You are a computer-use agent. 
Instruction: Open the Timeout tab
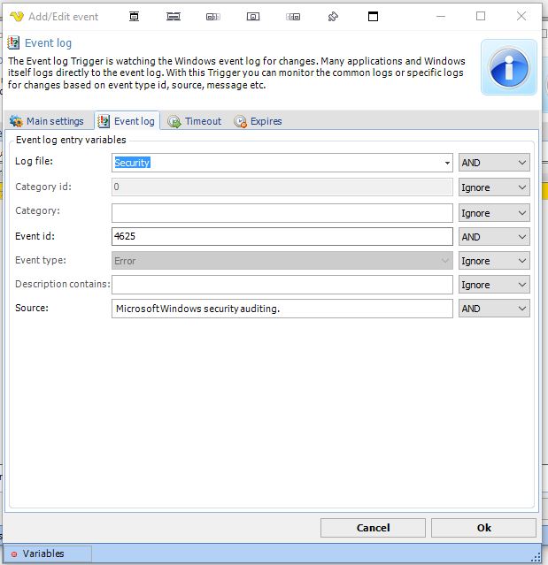[195, 121]
